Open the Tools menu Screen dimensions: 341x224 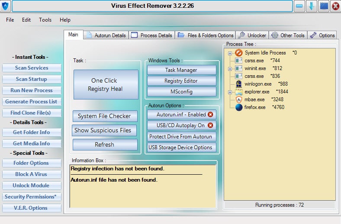coord(45,20)
